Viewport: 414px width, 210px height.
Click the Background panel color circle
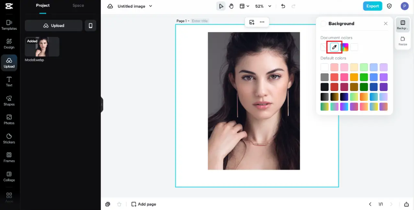(324, 24)
